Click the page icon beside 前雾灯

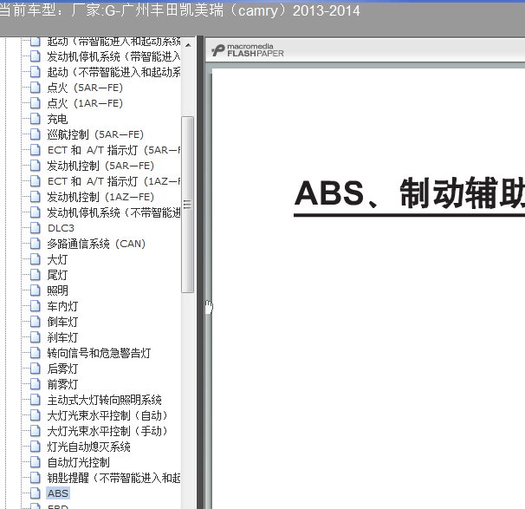36,384
